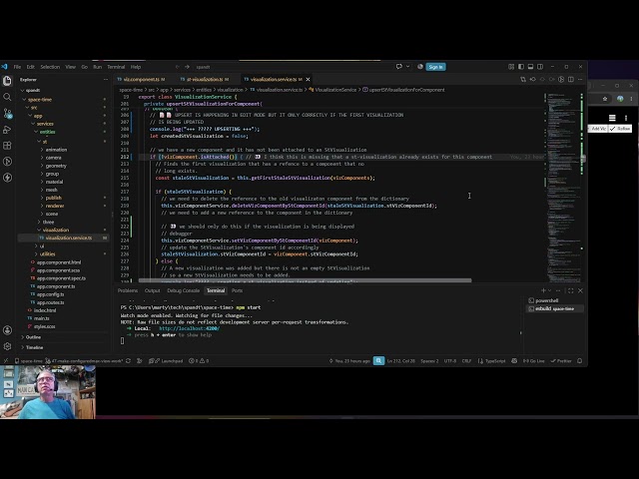Switch to the Ports panel tab
The width and height of the screenshot is (639, 479).
237,290
